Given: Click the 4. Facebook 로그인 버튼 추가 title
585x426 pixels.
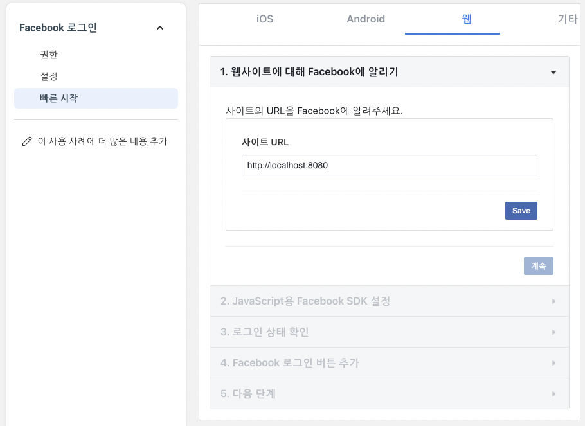Looking at the screenshot, I should point(289,362).
